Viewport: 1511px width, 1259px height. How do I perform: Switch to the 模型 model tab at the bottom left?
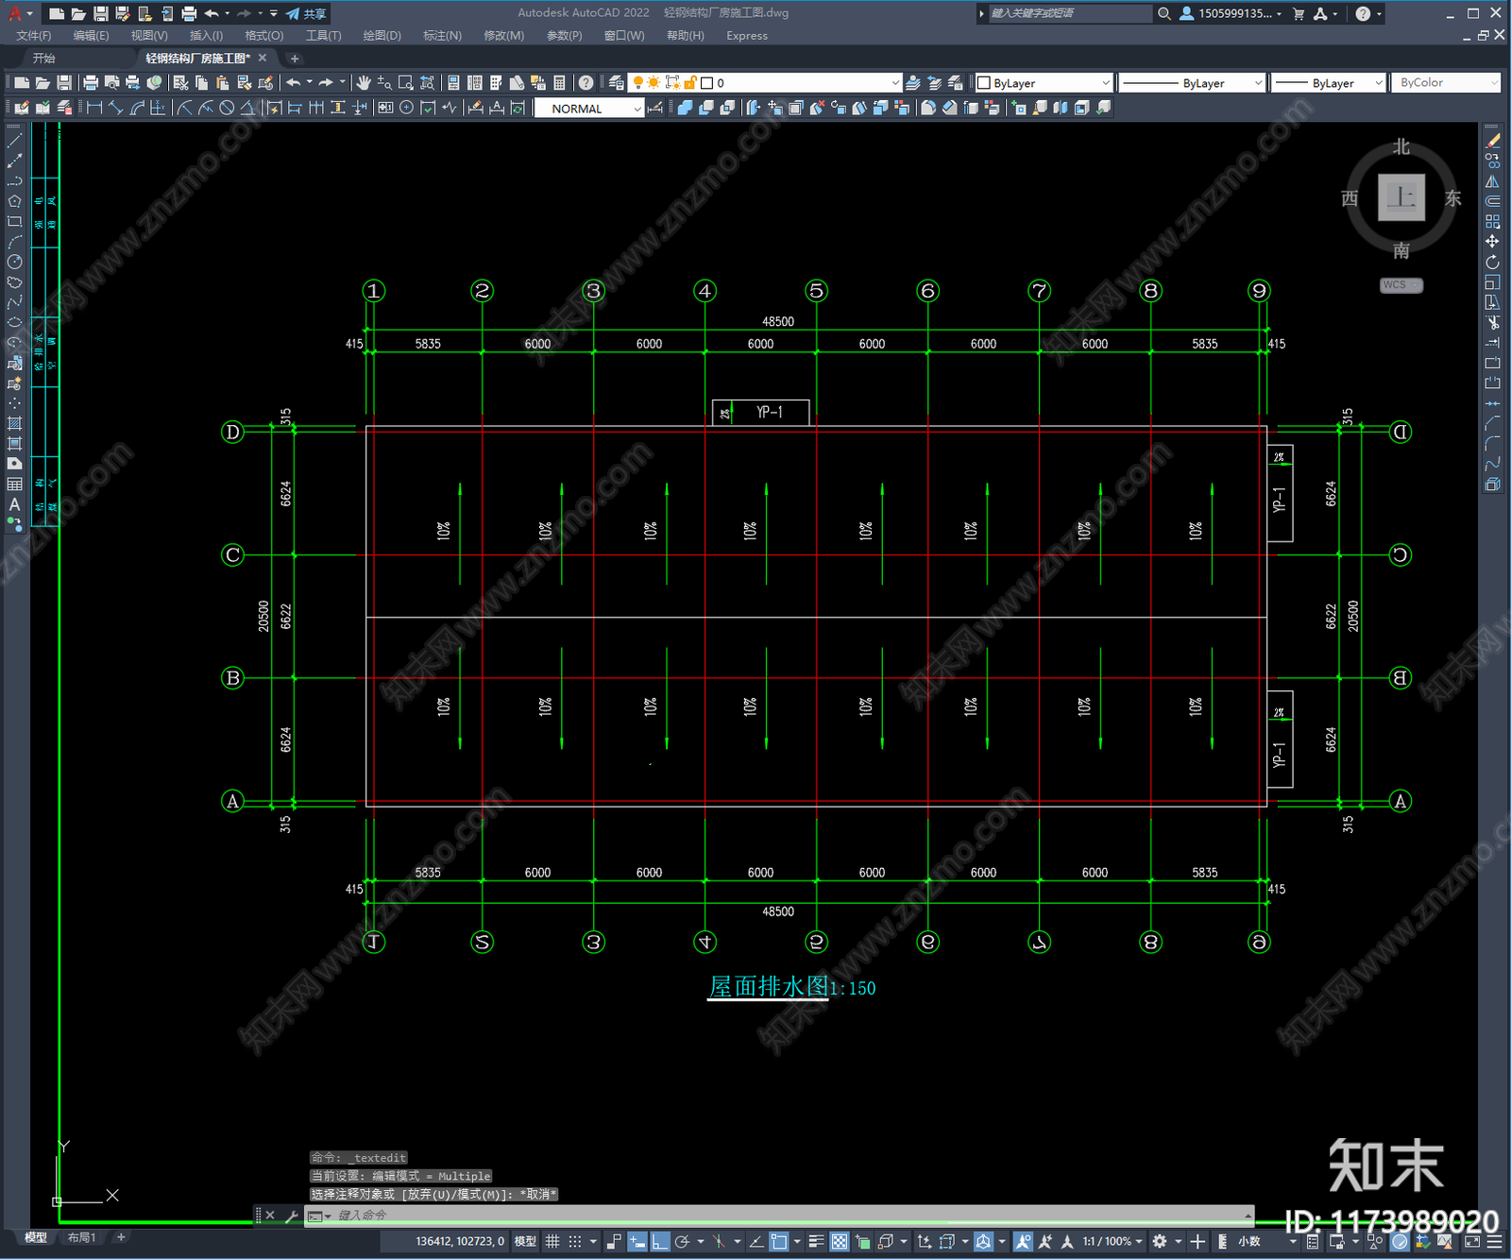tap(36, 1237)
